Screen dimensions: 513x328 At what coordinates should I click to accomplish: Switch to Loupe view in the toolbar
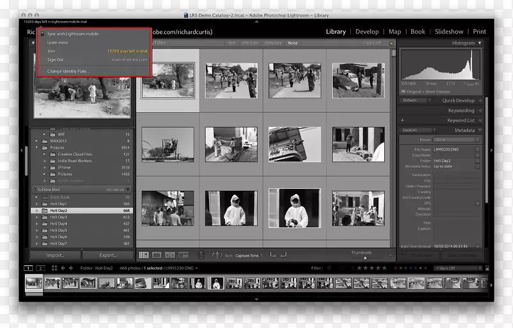pos(156,255)
